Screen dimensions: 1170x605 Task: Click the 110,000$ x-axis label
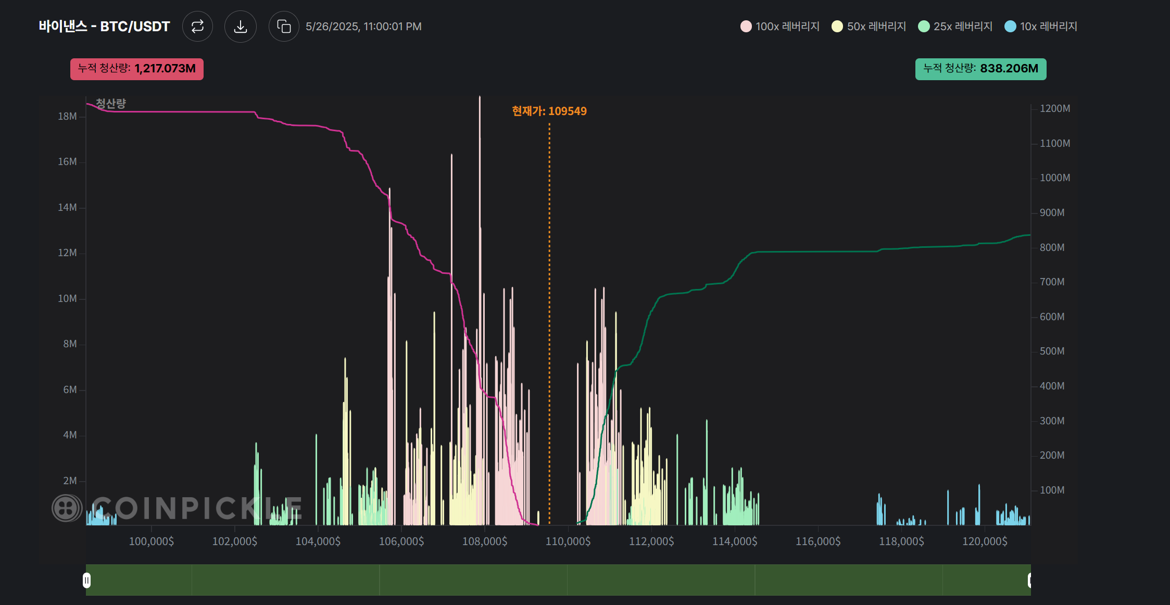coord(568,541)
